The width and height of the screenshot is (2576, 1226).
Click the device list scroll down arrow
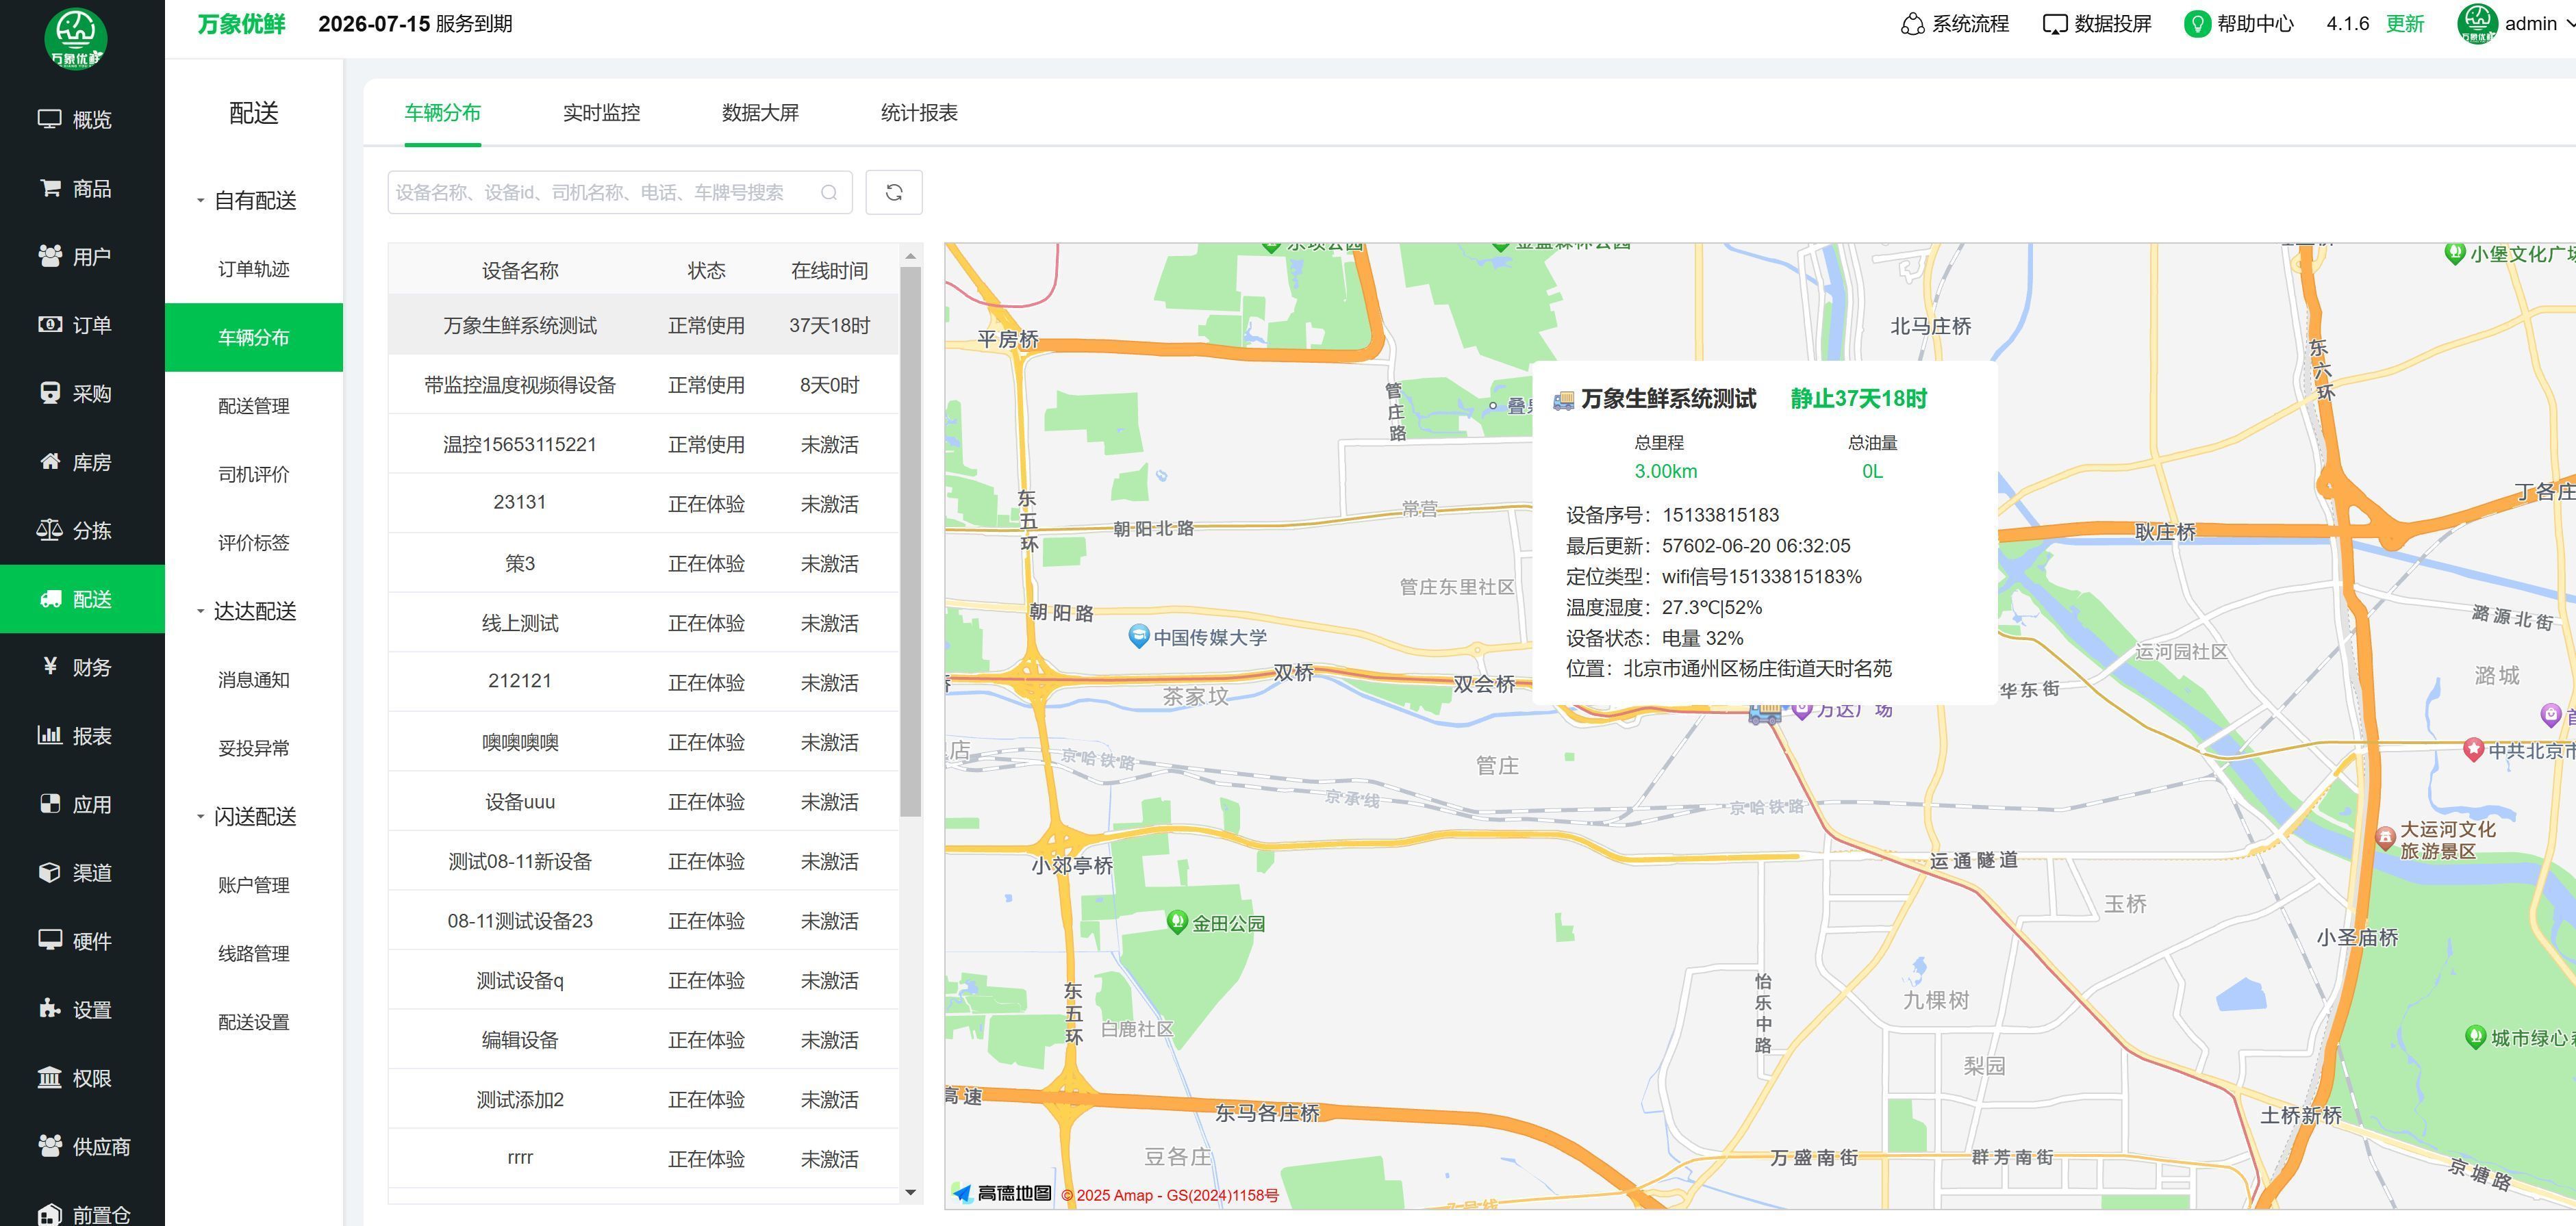[910, 1192]
